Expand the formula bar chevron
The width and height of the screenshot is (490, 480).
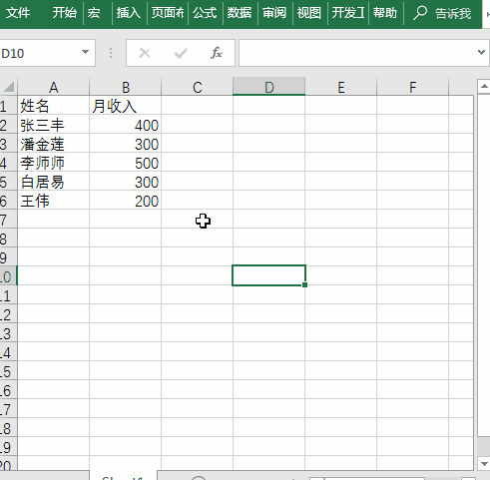481,52
